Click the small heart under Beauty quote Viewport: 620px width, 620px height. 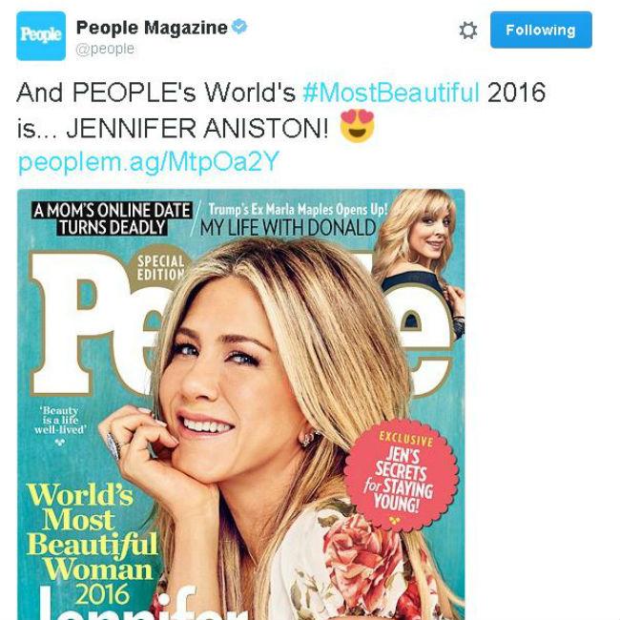pos(60,443)
